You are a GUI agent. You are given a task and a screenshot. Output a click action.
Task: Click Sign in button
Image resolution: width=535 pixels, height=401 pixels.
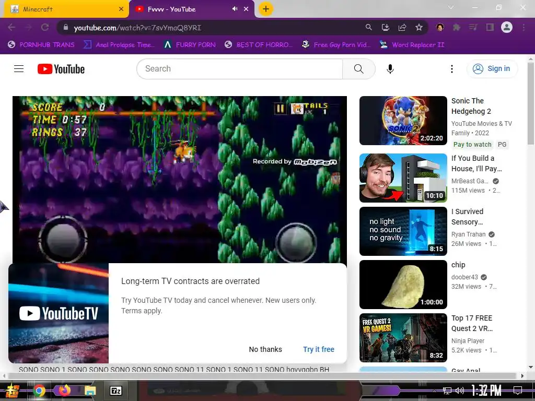pyautogui.click(x=492, y=68)
